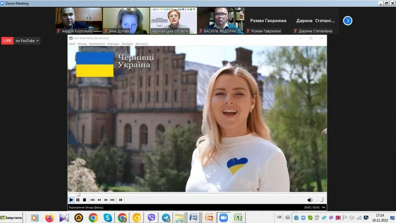Expand the 'on YouTube' live dropdown
The image size is (396, 223).
[27, 41]
